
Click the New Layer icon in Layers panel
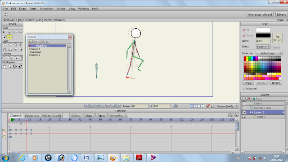pyautogui.click(x=243, y=99)
